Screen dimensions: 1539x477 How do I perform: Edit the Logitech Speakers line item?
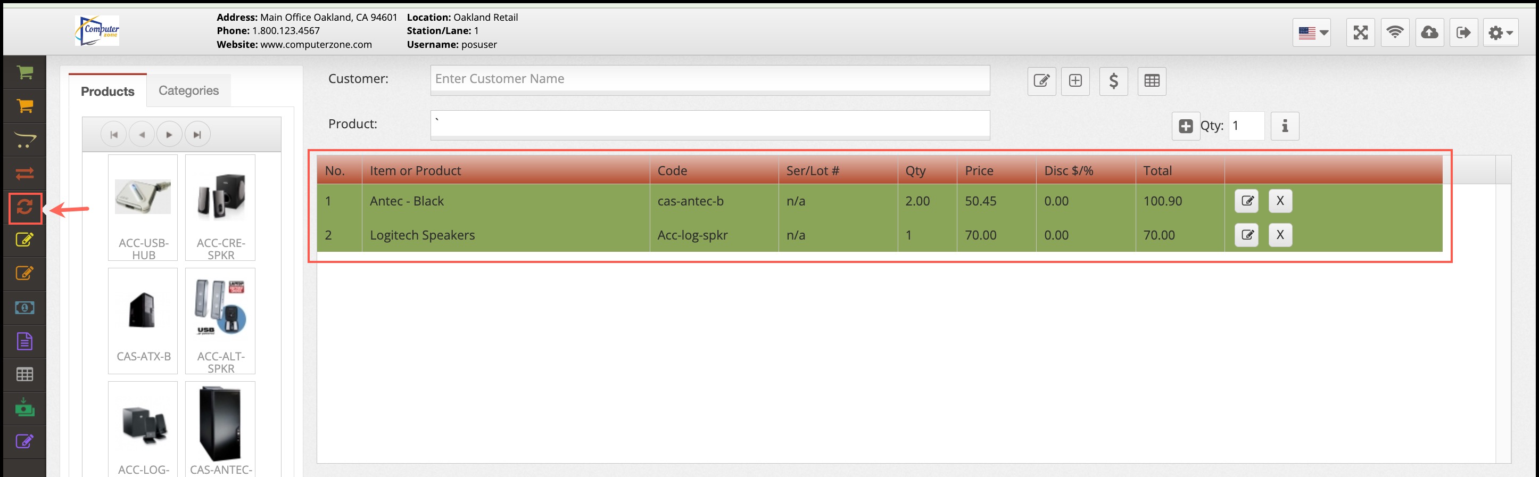1247,235
